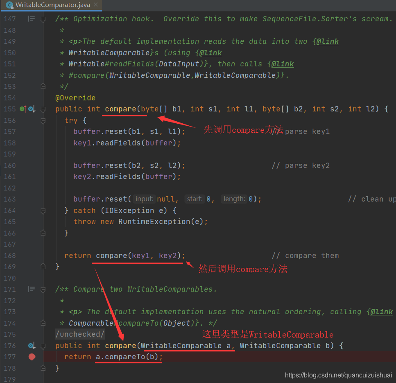Collapse the compare method at line 155
Viewport: 396px width, 383px height.
pyautogui.click(x=43, y=109)
